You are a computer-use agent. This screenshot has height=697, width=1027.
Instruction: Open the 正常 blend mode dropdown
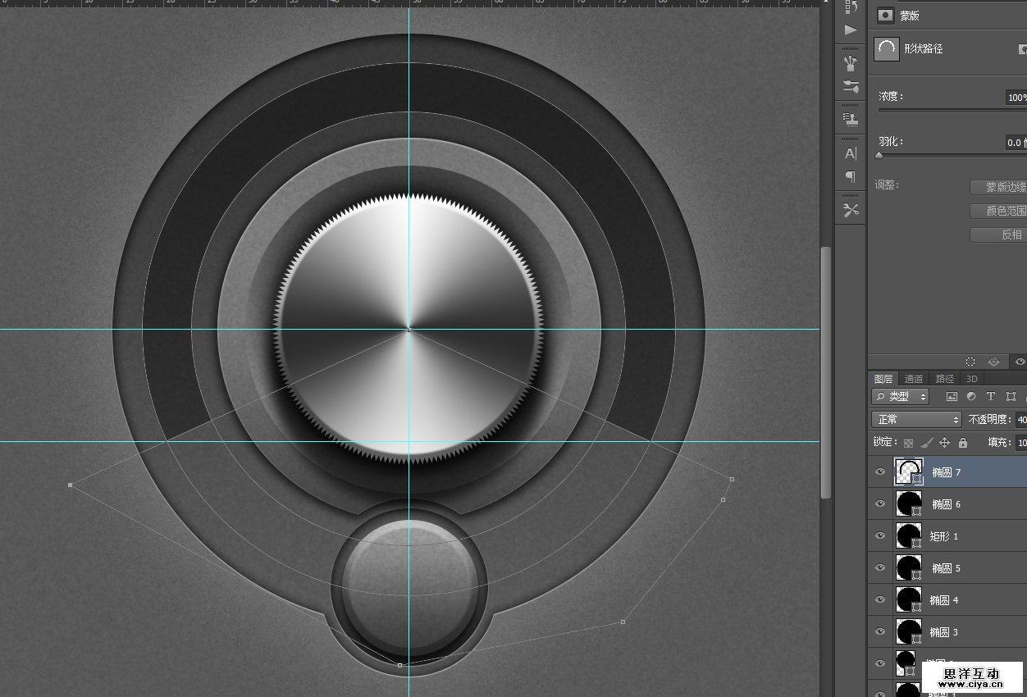tap(916, 420)
